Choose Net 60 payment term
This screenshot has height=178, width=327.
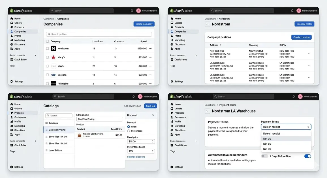point(286,144)
